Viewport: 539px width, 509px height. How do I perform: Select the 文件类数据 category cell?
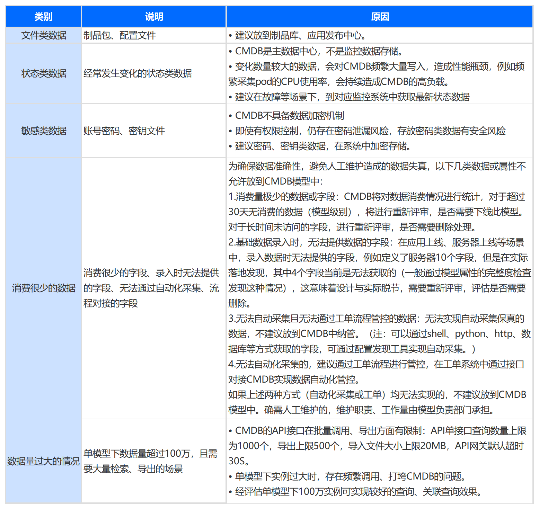(x=43, y=35)
